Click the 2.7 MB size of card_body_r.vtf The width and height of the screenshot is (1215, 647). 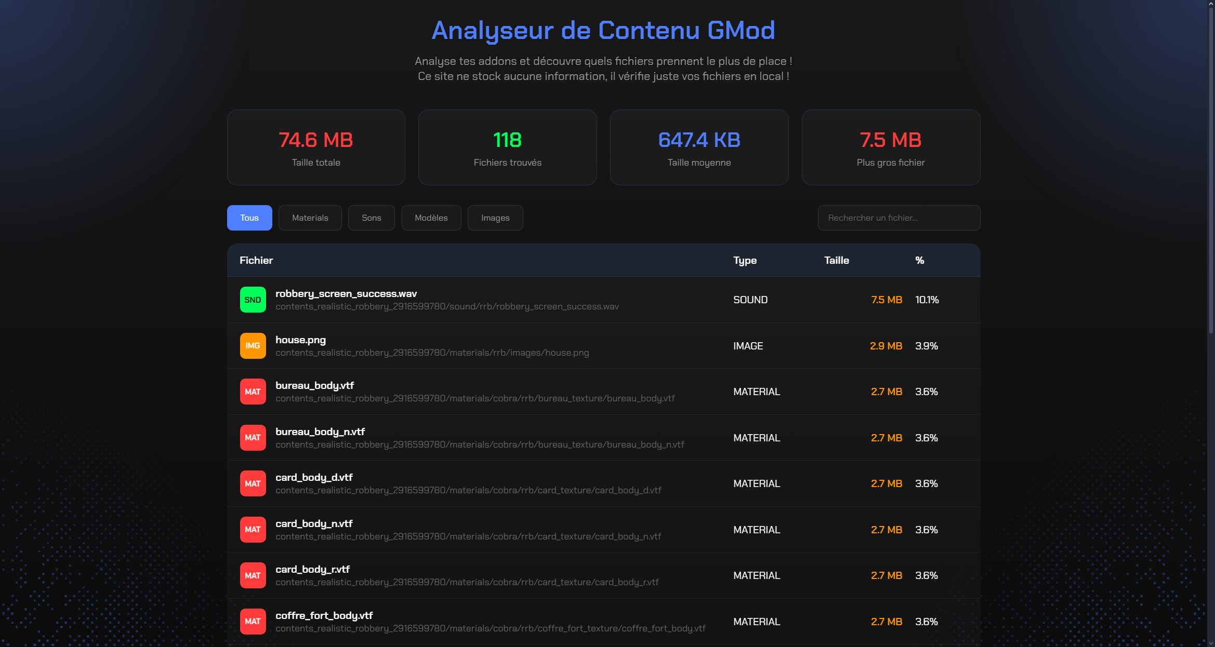click(887, 576)
